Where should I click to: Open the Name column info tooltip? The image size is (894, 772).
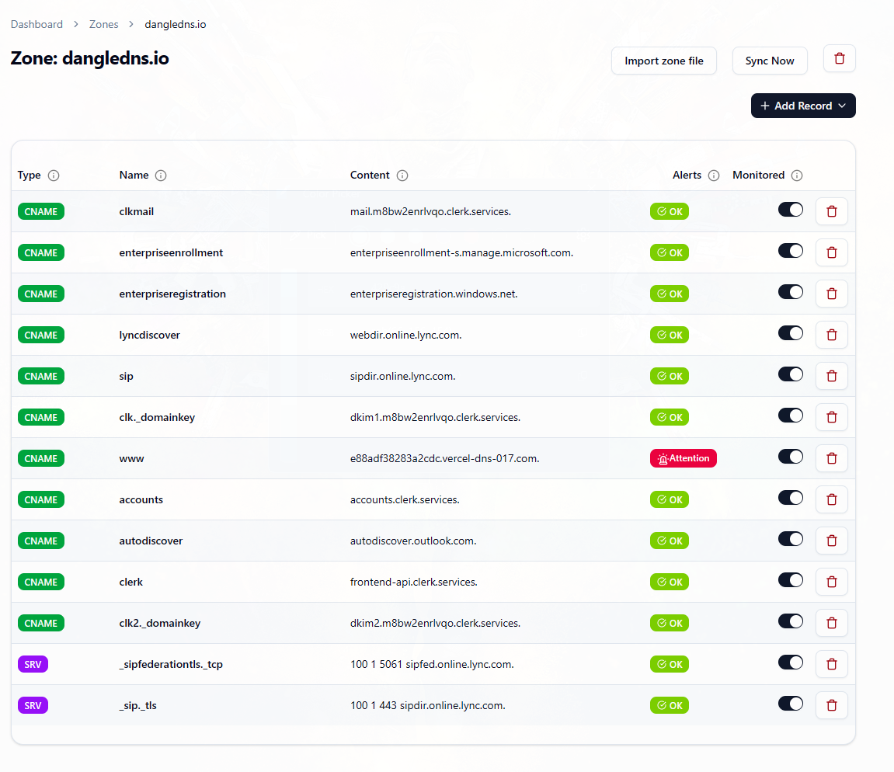coord(161,176)
